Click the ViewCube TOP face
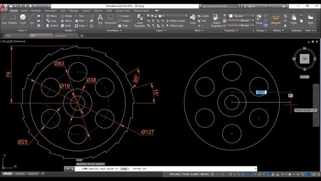This screenshot has height=181, width=321. click(x=304, y=59)
